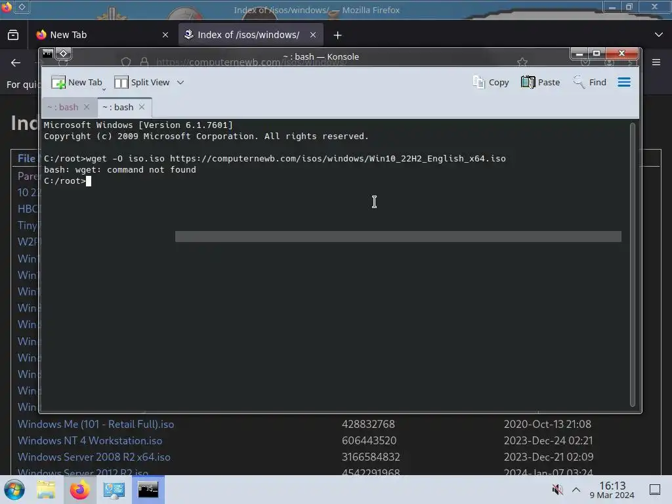Toggle Firefox on-all-desktops pin icon

[22, 7]
